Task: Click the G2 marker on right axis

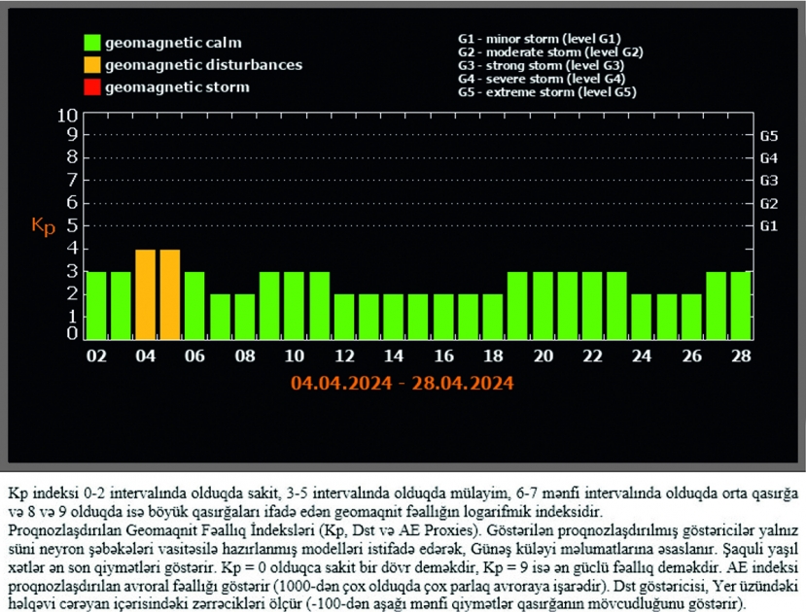Action: pos(768,204)
